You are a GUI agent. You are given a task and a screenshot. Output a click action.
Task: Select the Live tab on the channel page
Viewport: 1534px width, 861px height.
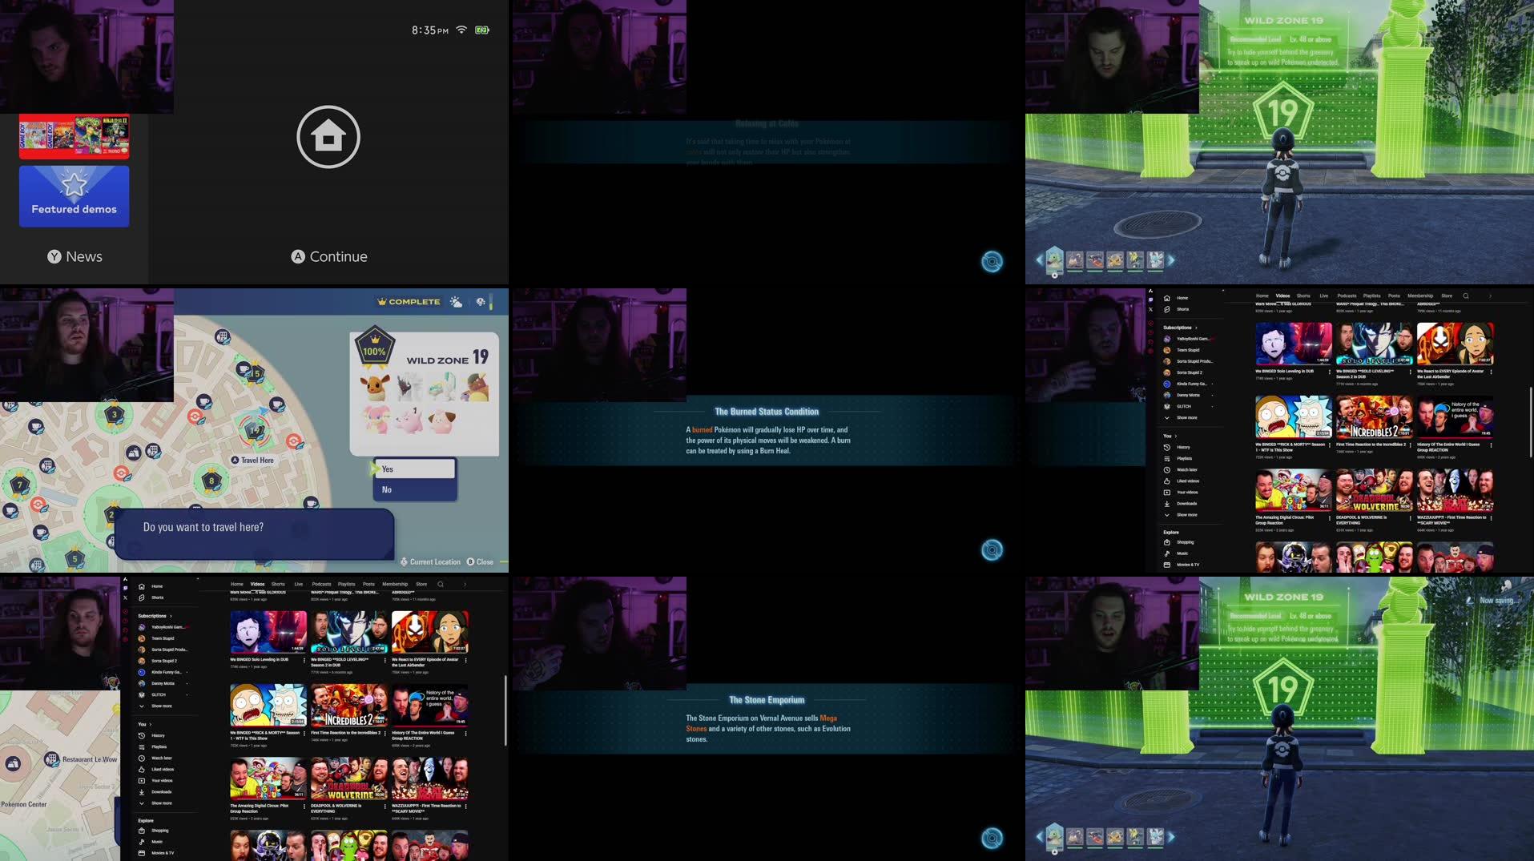(x=297, y=584)
